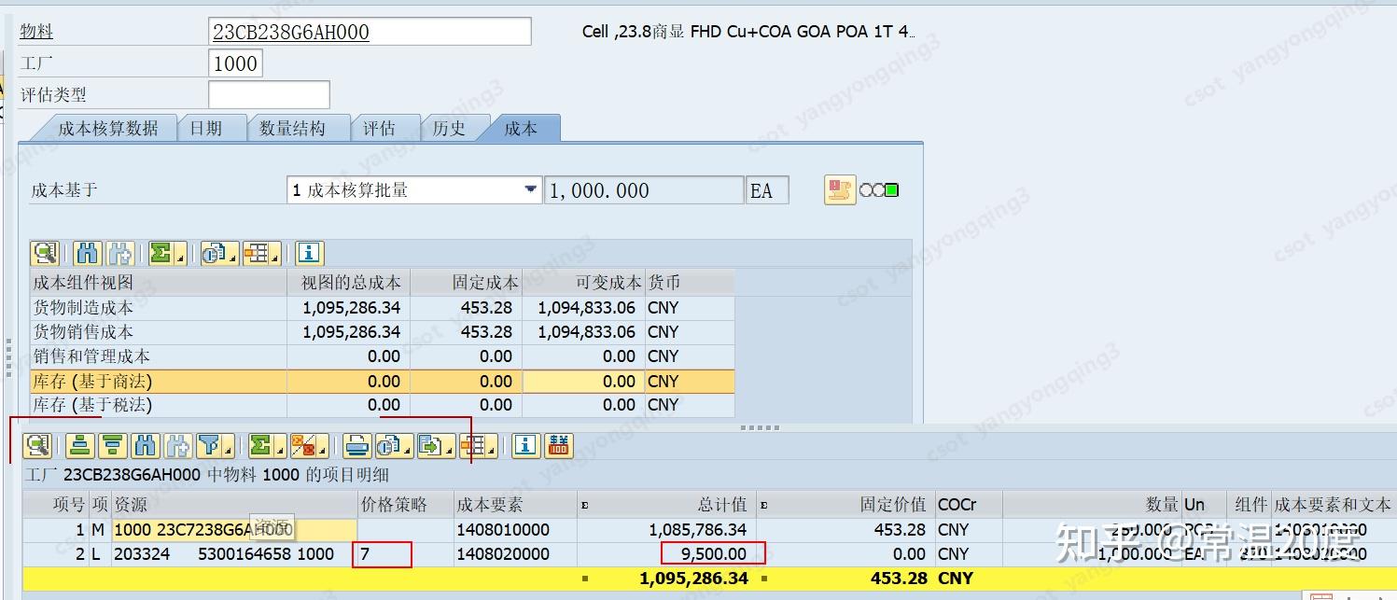Click the filter icon in item toolbar
The image size is (1397, 600).
point(210,445)
